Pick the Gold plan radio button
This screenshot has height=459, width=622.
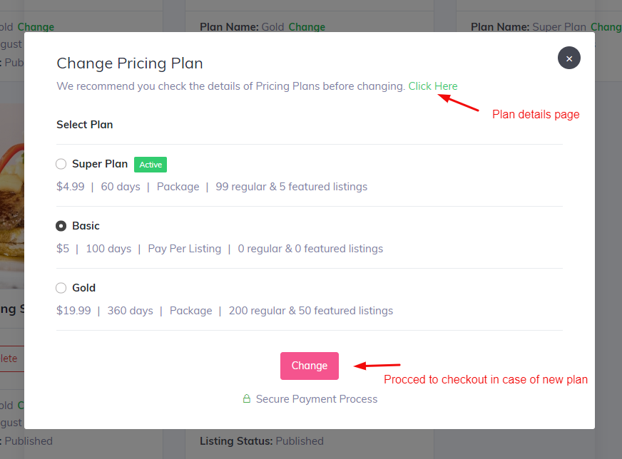61,288
